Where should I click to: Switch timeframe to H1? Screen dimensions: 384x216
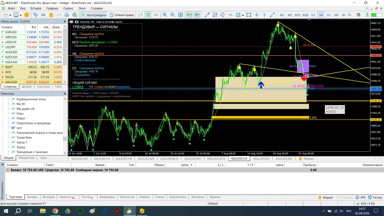pos(313,15)
